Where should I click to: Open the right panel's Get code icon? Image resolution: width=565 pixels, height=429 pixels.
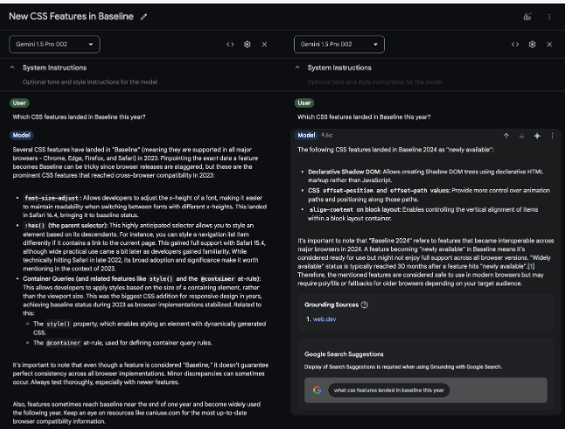click(516, 44)
